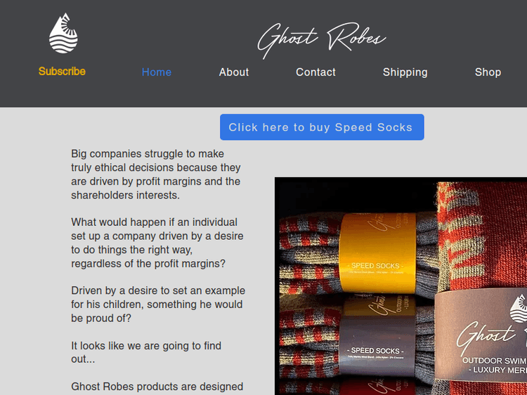Open the Shipping page
Screen dimensions: 527x395
click(x=405, y=72)
